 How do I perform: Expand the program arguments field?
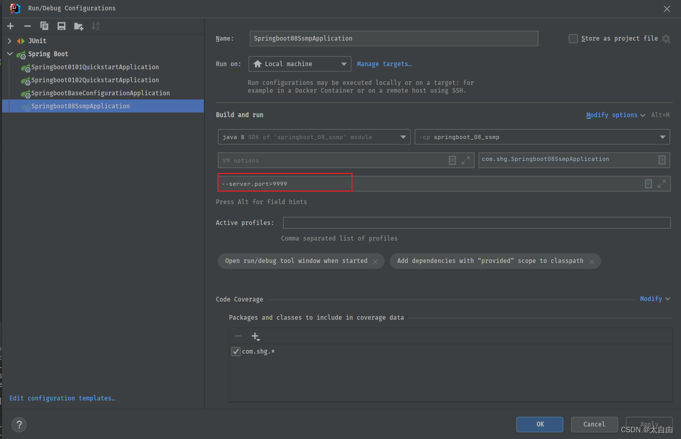tap(662, 184)
